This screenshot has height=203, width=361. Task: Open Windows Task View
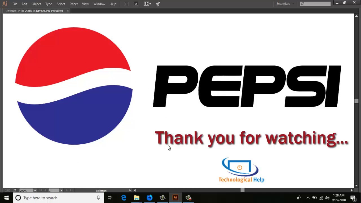(x=110, y=198)
